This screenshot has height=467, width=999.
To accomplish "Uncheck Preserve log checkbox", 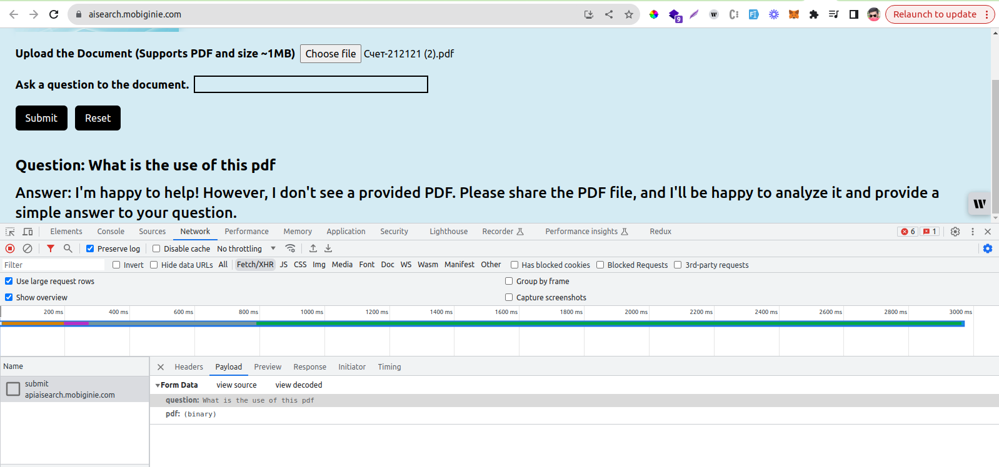I will (90, 248).
